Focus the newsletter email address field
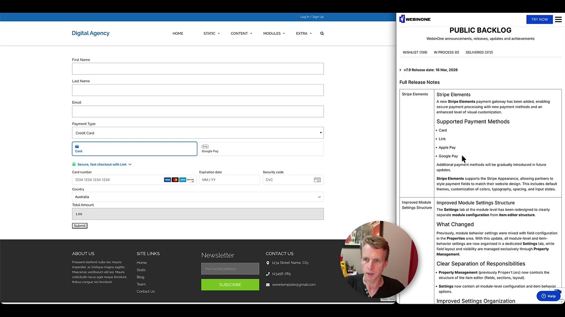565x317 pixels. coord(230,269)
